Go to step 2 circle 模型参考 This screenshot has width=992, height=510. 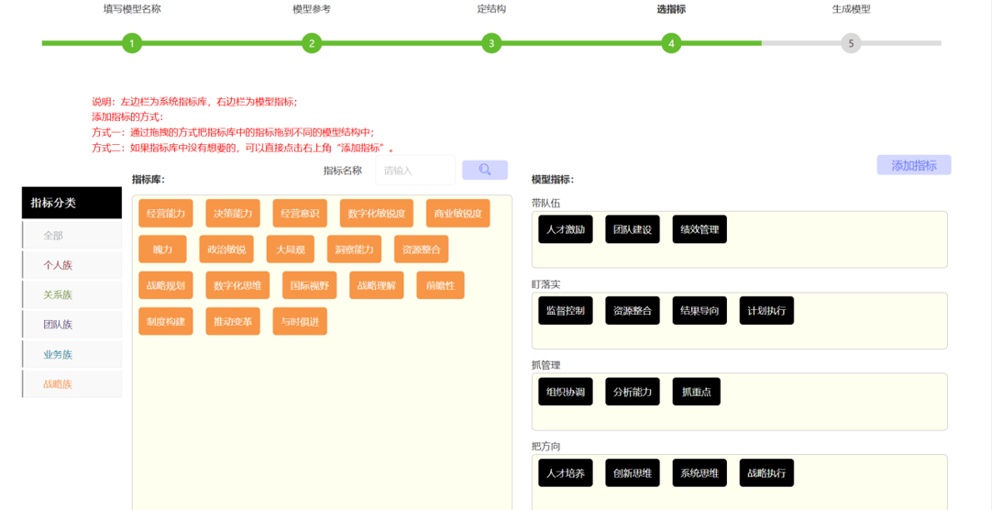[312, 44]
